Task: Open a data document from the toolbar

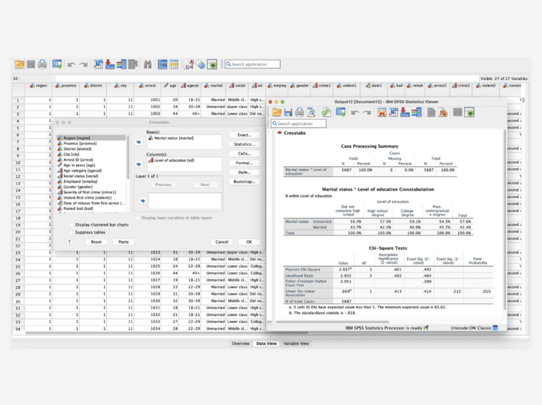Action: point(18,64)
